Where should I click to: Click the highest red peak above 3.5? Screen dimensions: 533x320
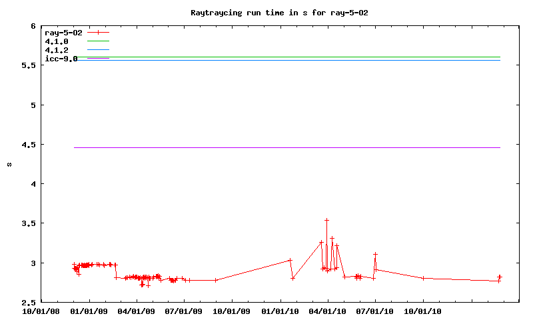[326, 220]
